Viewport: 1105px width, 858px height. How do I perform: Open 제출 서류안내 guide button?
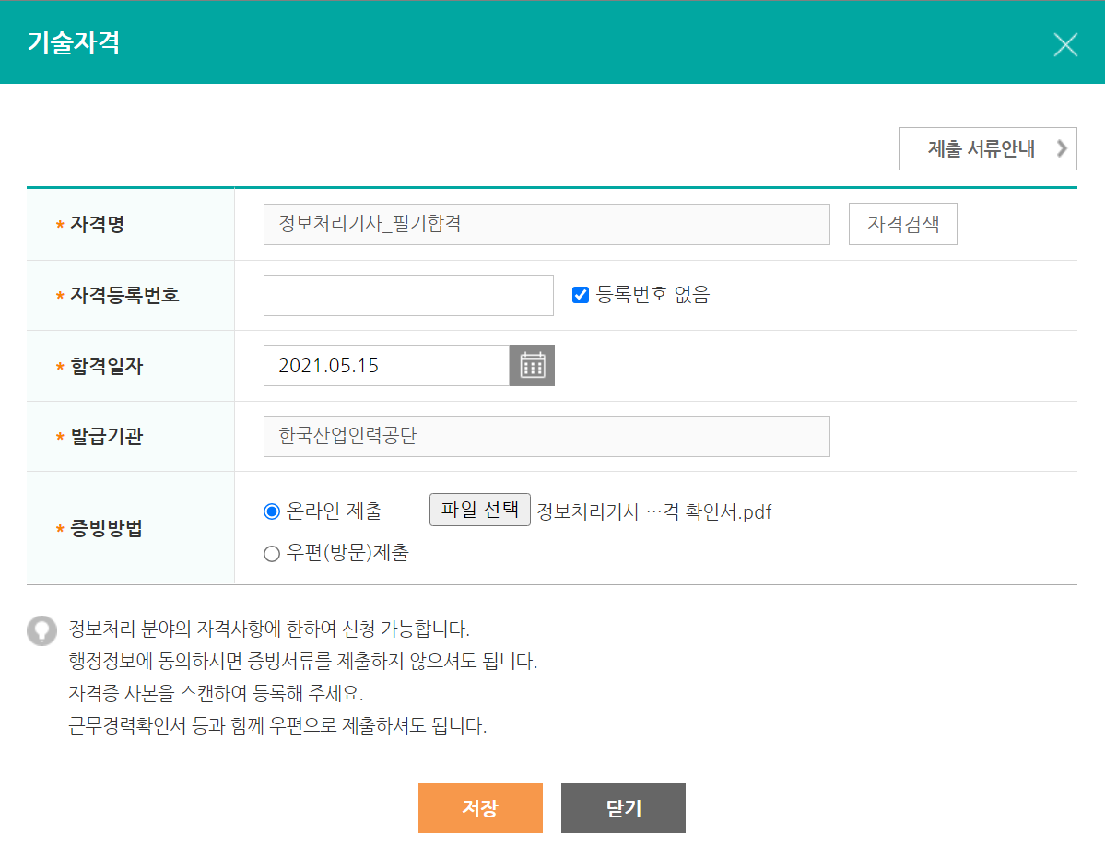988,148
